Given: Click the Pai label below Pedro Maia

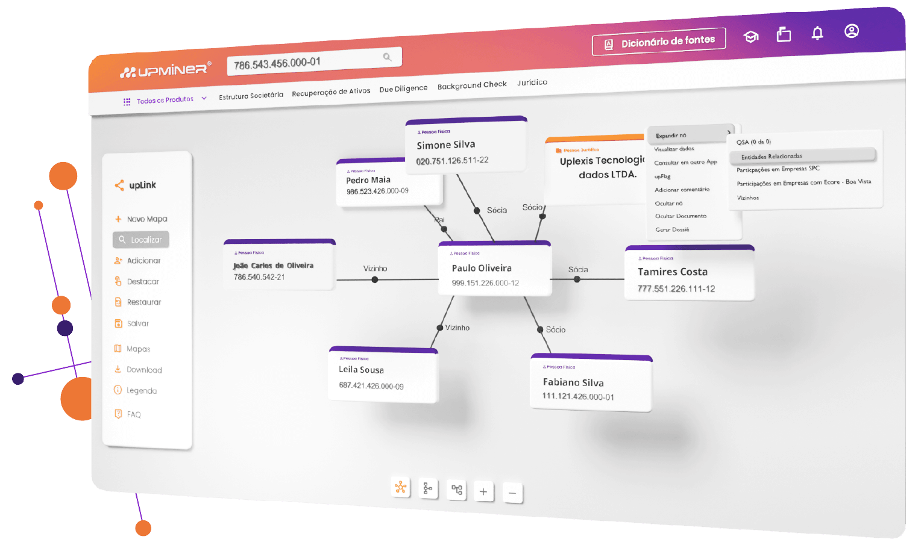Looking at the screenshot, I should [439, 220].
